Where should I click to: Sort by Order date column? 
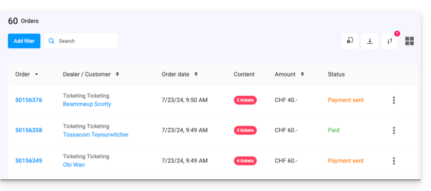[x=196, y=74]
